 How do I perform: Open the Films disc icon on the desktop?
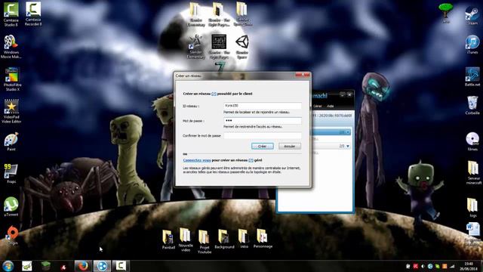472,141
